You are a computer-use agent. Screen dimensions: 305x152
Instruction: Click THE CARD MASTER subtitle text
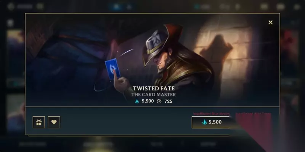click(154, 95)
